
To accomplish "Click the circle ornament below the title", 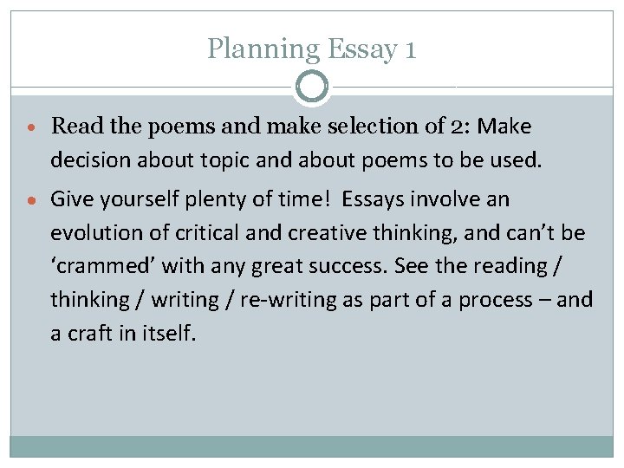I will (312, 87).
